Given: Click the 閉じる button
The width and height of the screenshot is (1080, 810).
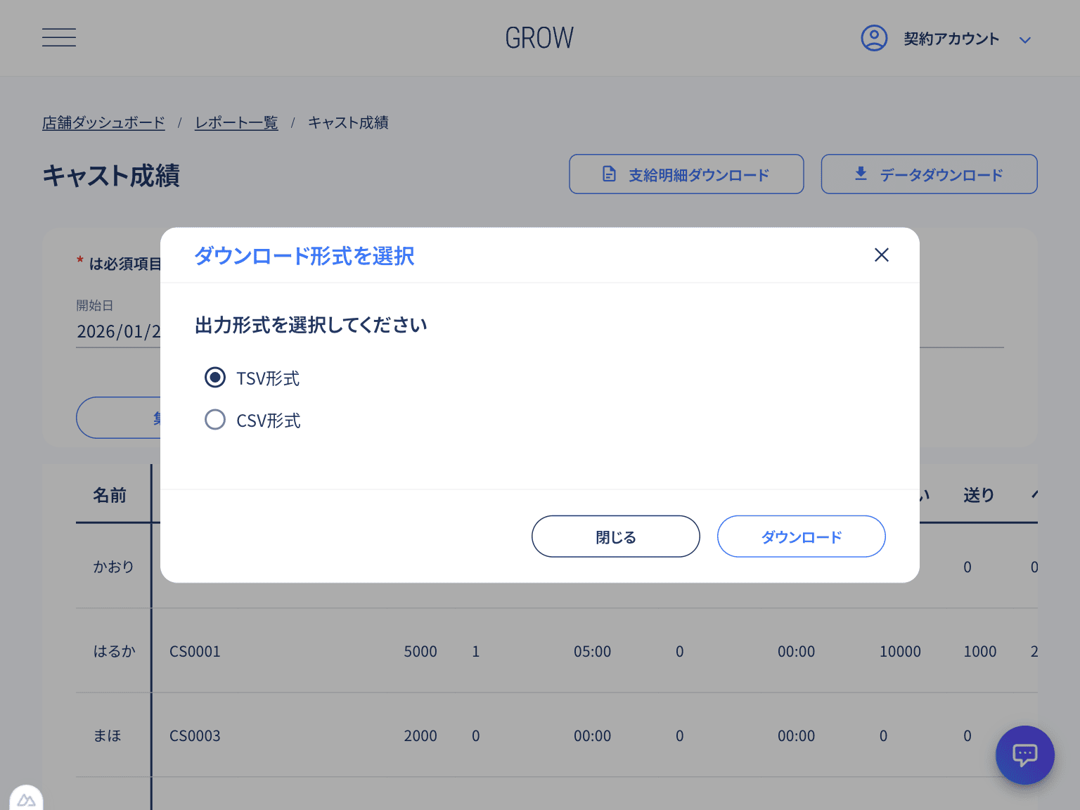Looking at the screenshot, I should (x=615, y=536).
